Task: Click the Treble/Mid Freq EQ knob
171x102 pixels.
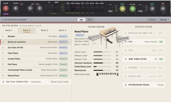Action: point(40,8)
